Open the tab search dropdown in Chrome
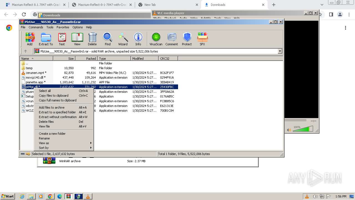Viewport: 355px width, 200px height. (x=322, y=5)
